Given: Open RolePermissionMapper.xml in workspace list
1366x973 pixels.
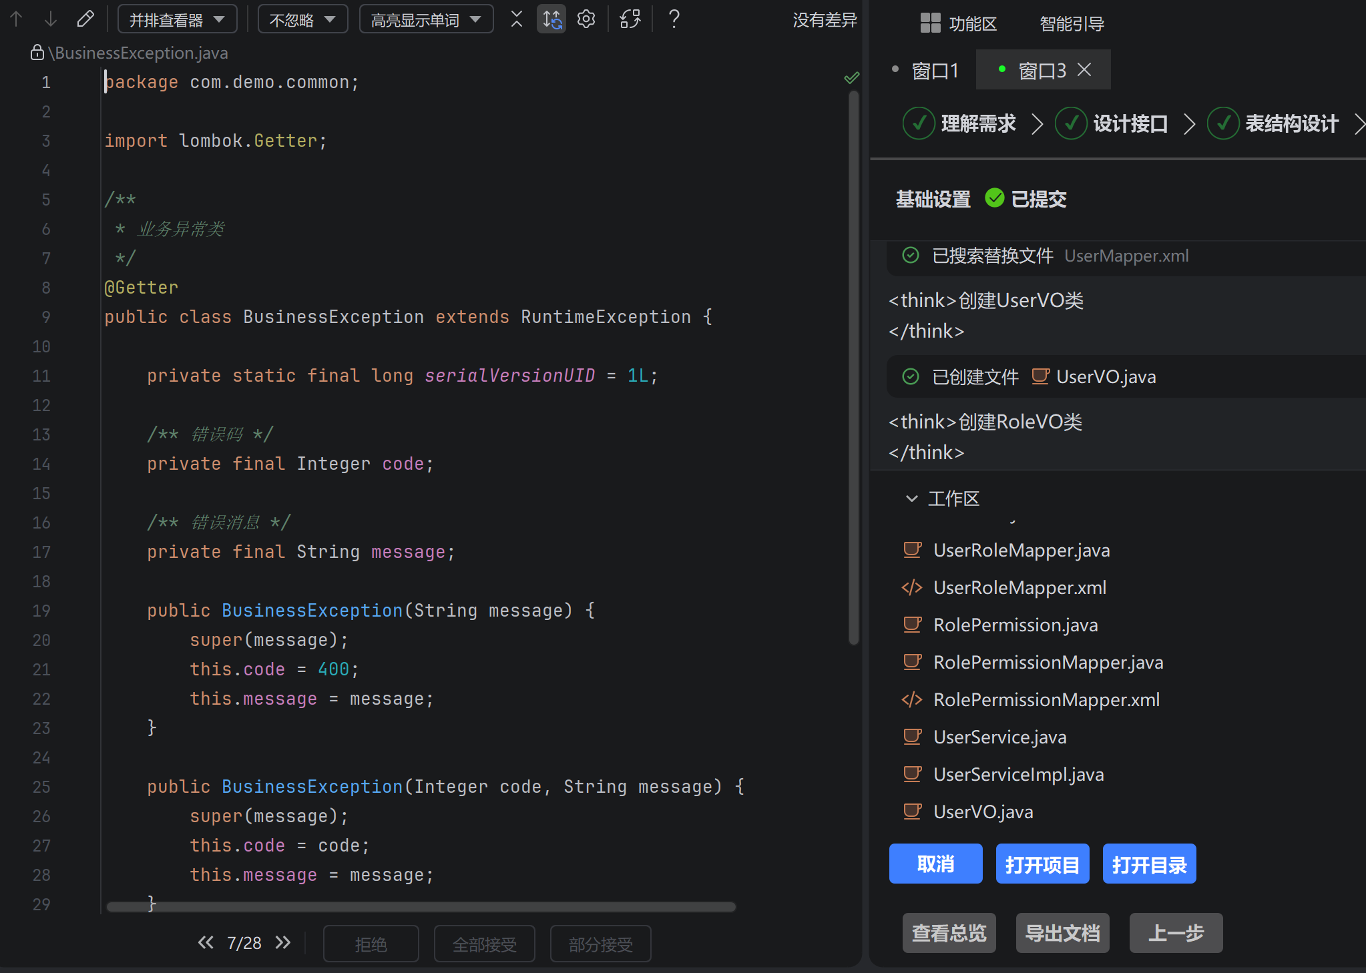Looking at the screenshot, I should tap(1046, 699).
